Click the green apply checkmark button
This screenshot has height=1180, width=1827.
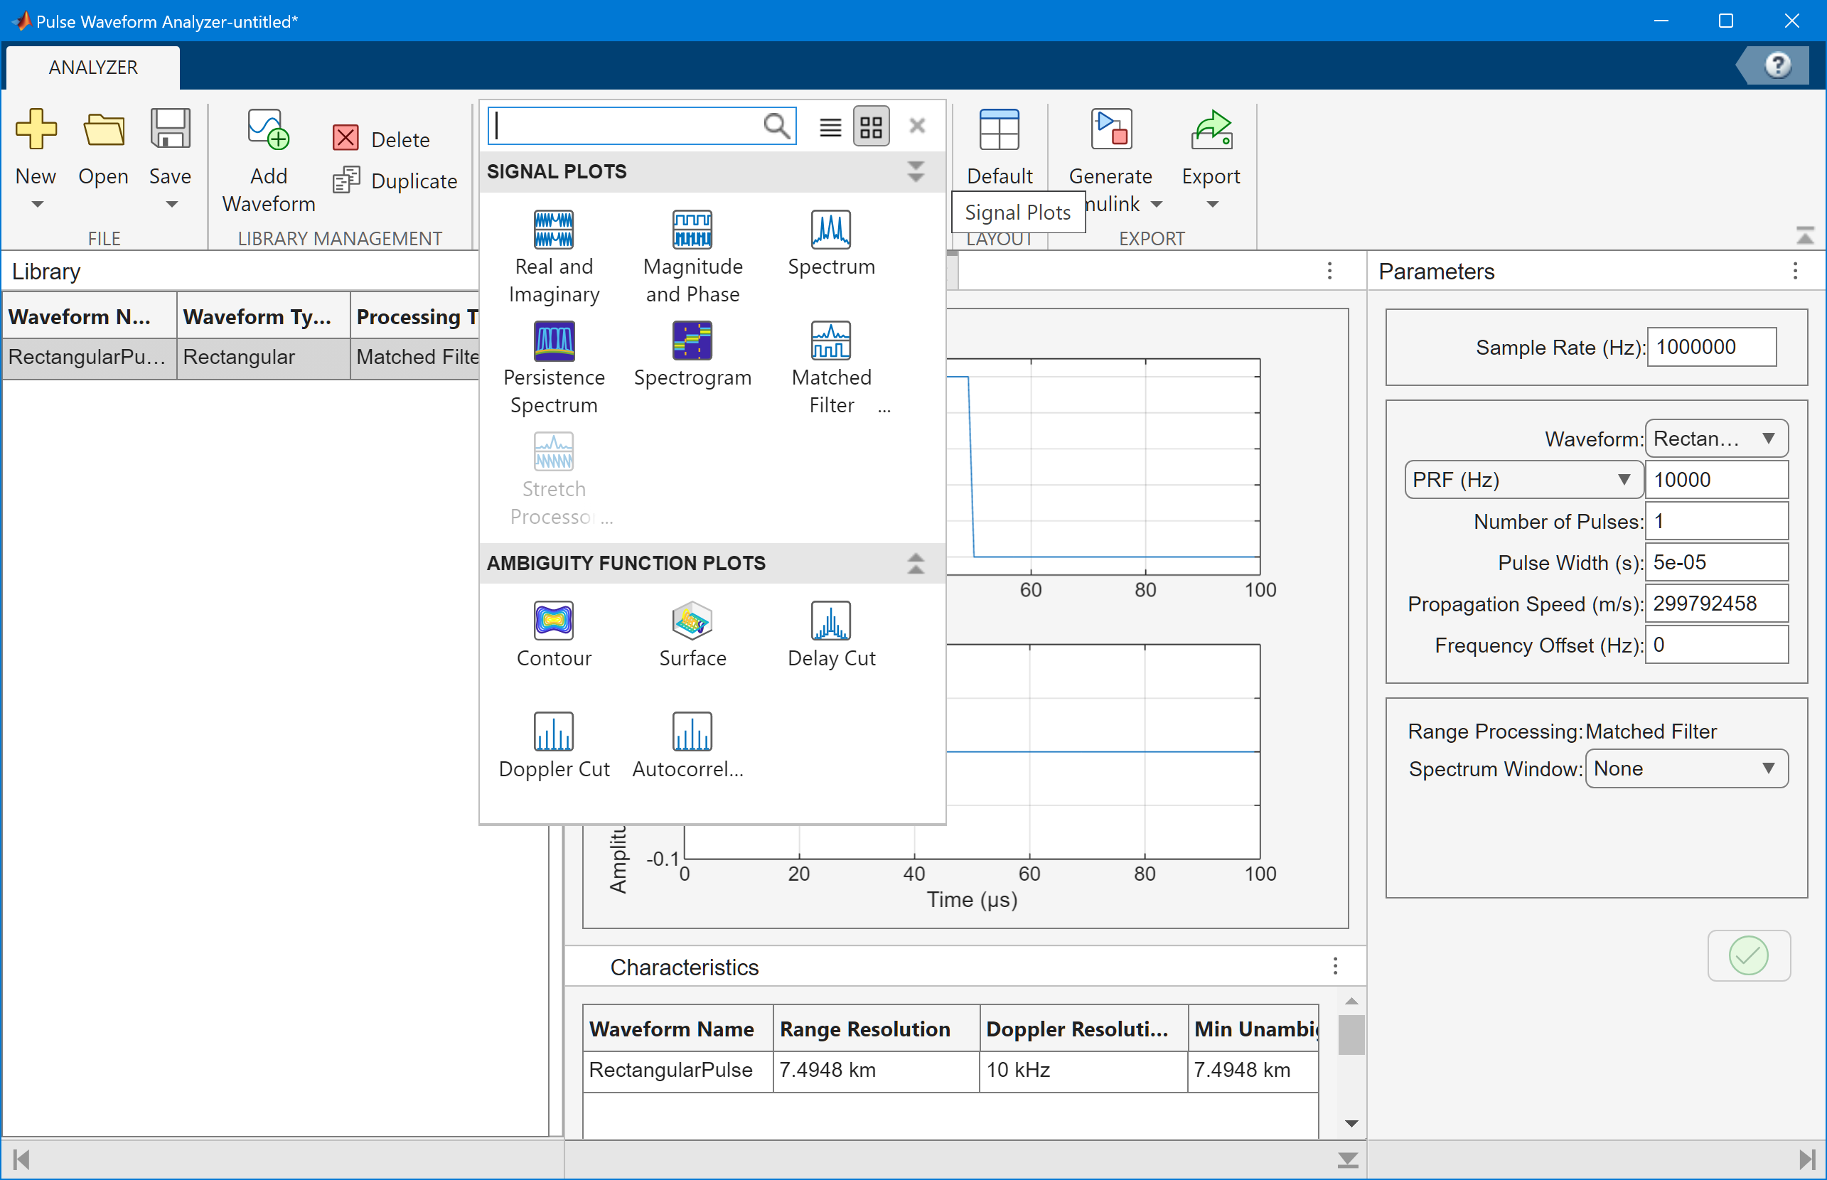point(1748,955)
